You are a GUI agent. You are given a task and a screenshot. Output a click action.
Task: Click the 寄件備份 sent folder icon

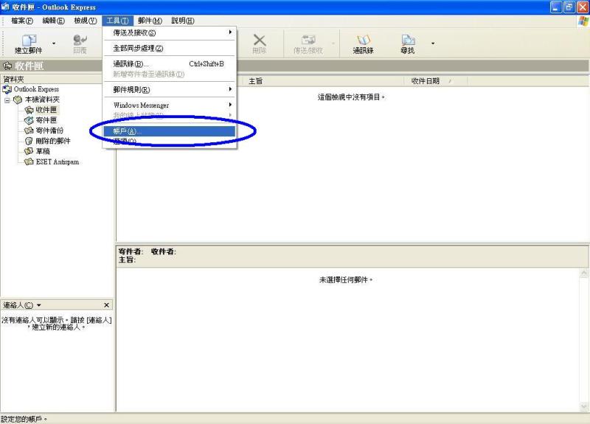click(x=29, y=131)
